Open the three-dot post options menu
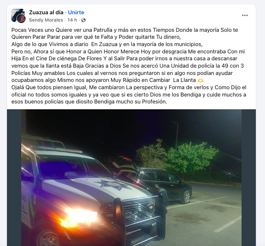The image size is (265, 246). point(245,15)
